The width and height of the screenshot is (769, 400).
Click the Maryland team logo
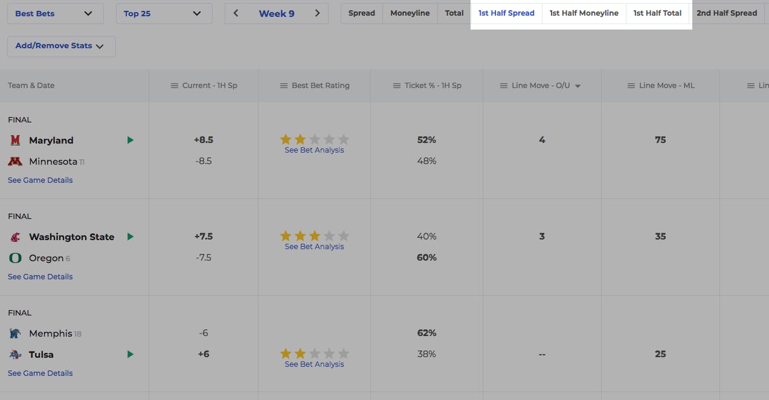[15, 141]
